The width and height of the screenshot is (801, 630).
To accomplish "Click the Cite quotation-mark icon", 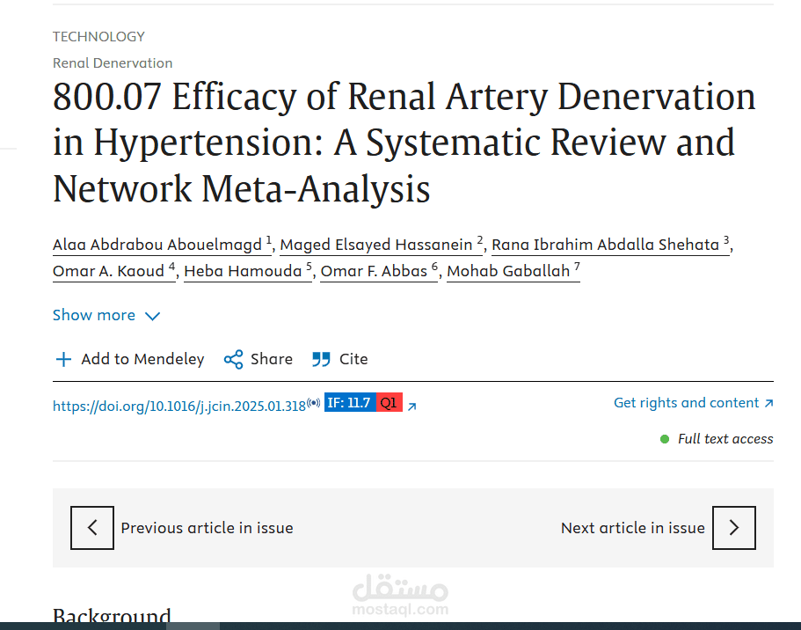I will [x=321, y=360].
